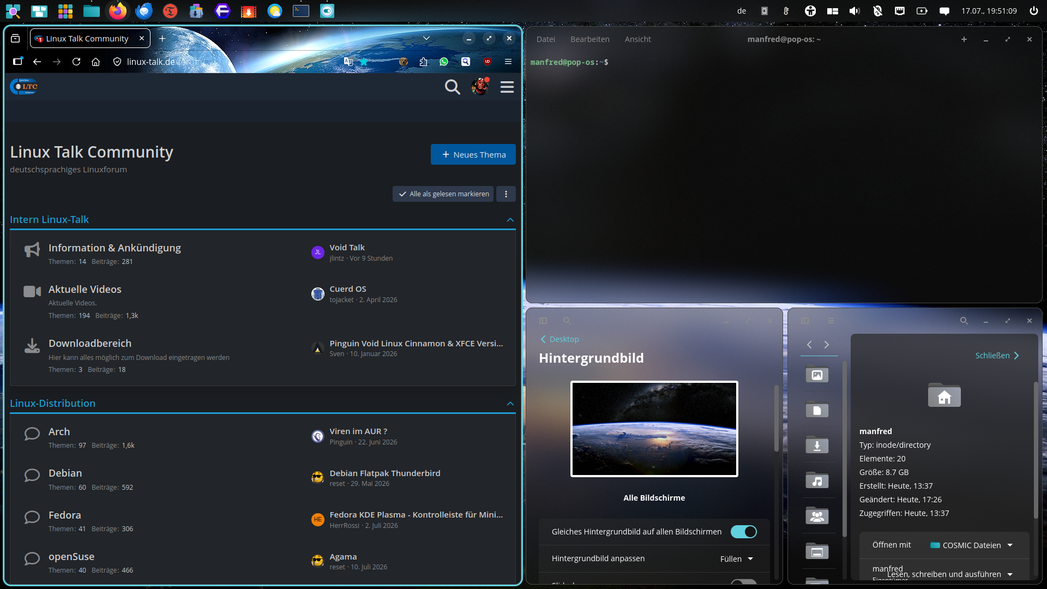Click the terminal command prompt
Image resolution: width=1047 pixels, height=589 pixels.
coord(570,62)
